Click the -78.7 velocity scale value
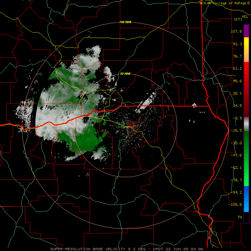Image resolution: width=251 pixels, height=251 pixels. (236, 180)
